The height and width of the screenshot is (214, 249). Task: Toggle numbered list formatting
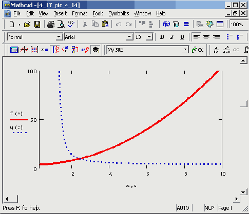240,37
